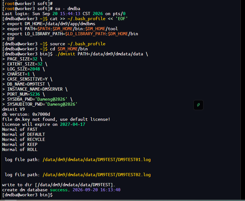Image resolution: width=245 pixels, height=201 pixels.
Task: Click the 'cd $DM_HOME/bin' command
Action: 69,49
